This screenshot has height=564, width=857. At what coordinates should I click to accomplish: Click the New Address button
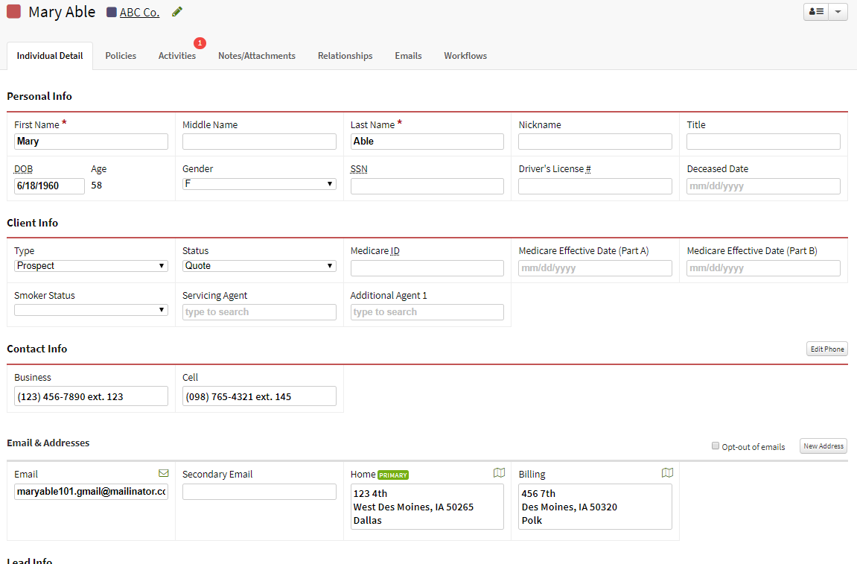823,446
